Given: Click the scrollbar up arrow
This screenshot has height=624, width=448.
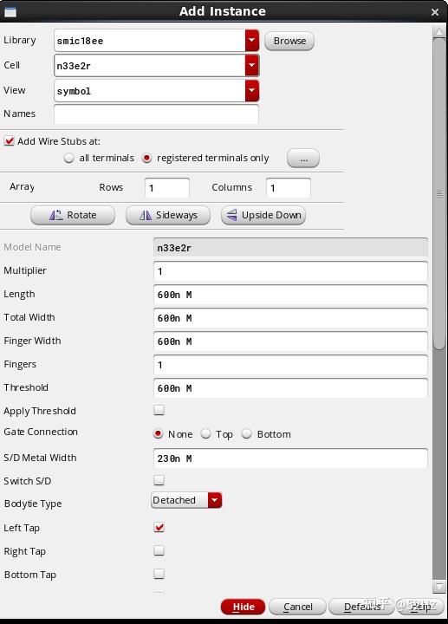Looking at the screenshot, I should 438,31.
